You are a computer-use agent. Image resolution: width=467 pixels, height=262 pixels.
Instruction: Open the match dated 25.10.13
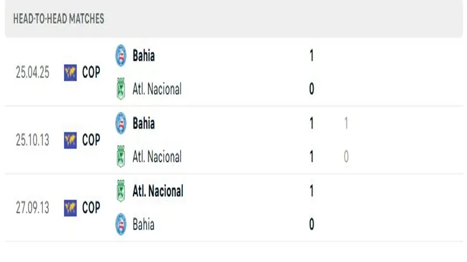point(33,140)
